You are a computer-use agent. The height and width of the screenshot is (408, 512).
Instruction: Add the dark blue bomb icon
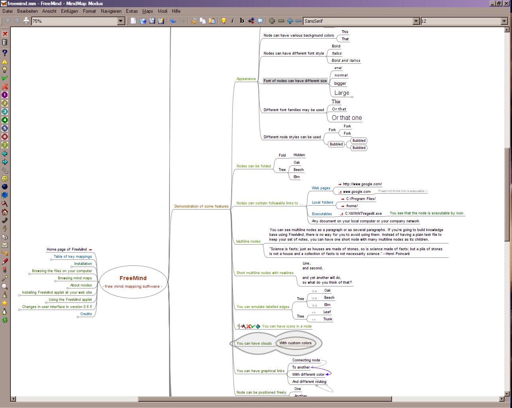[x=5, y=187]
